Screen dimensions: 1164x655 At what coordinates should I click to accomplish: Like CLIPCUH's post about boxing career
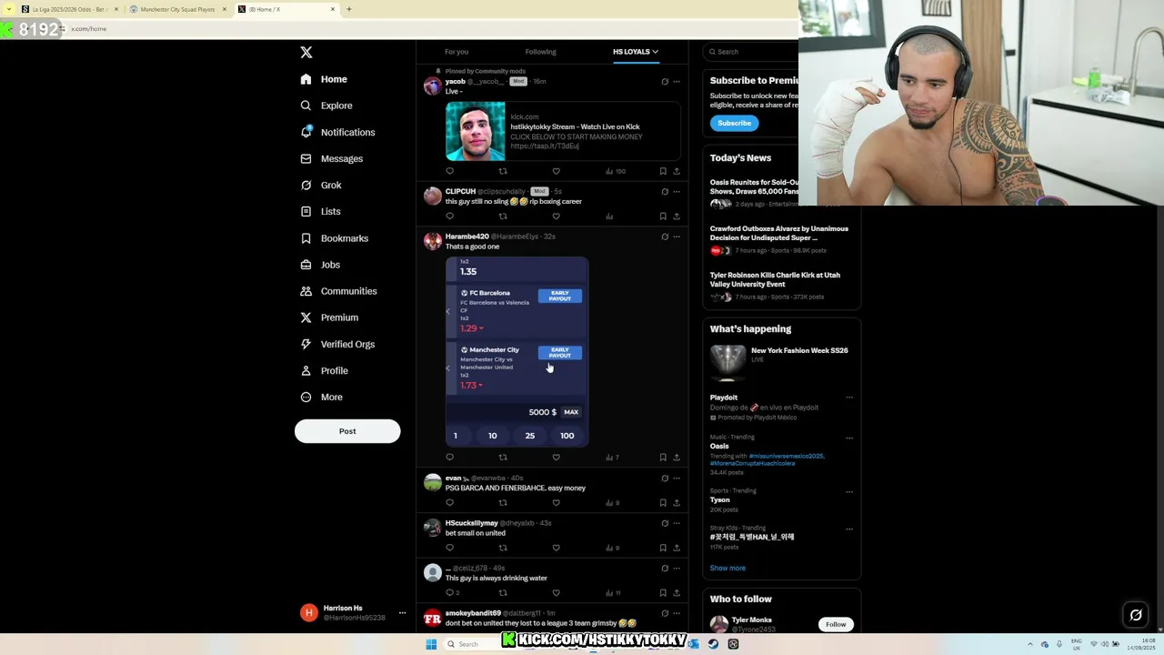[x=556, y=217]
